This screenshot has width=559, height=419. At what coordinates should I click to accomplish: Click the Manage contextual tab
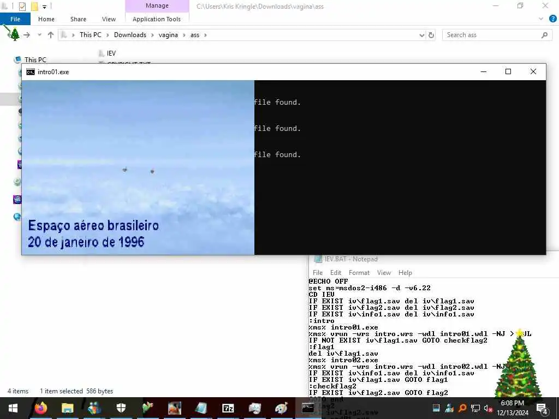pos(157,5)
